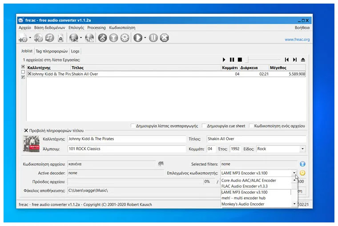
Task: Skip to next joblist track
Action: pyautogui.click(x=295, y=60)
